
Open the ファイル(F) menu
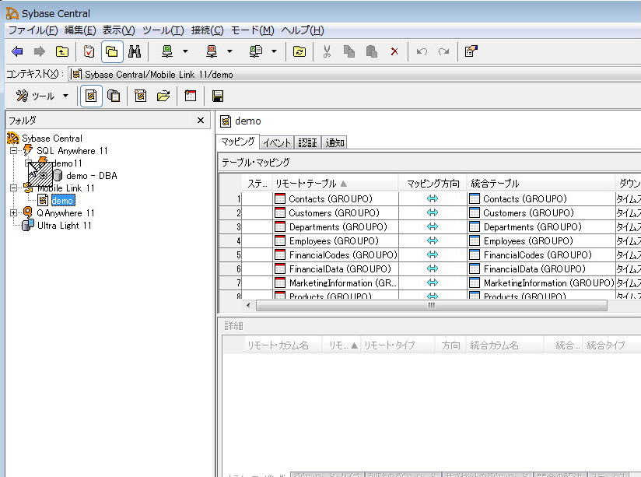pos(33,30)
